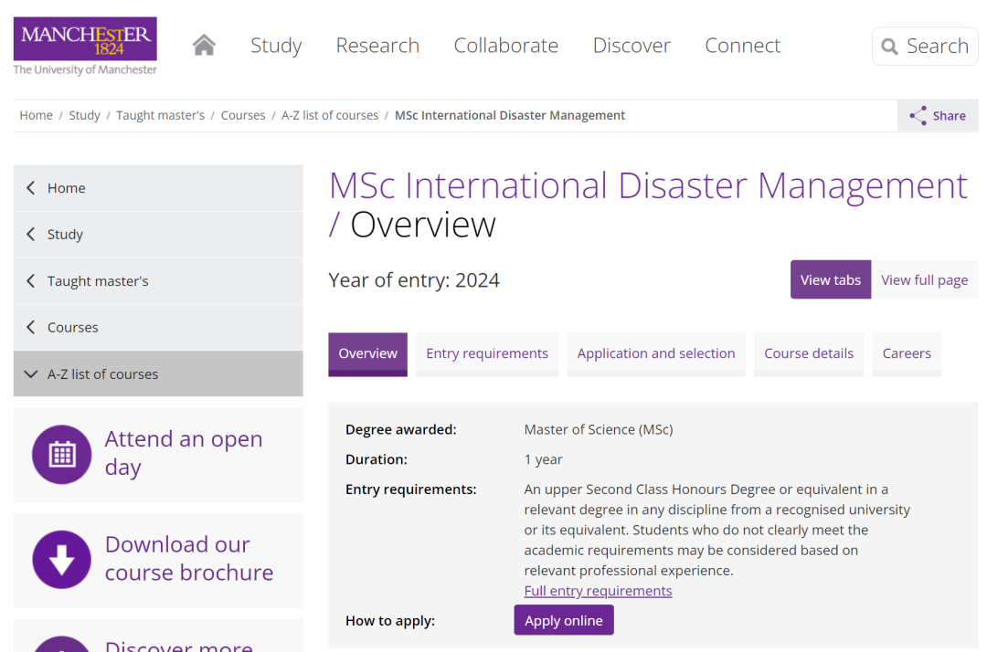Image resolution: width=987 pixels, height=652 pixels.
Task: Open the Full entry requirements link
Action: coord(598,591)
